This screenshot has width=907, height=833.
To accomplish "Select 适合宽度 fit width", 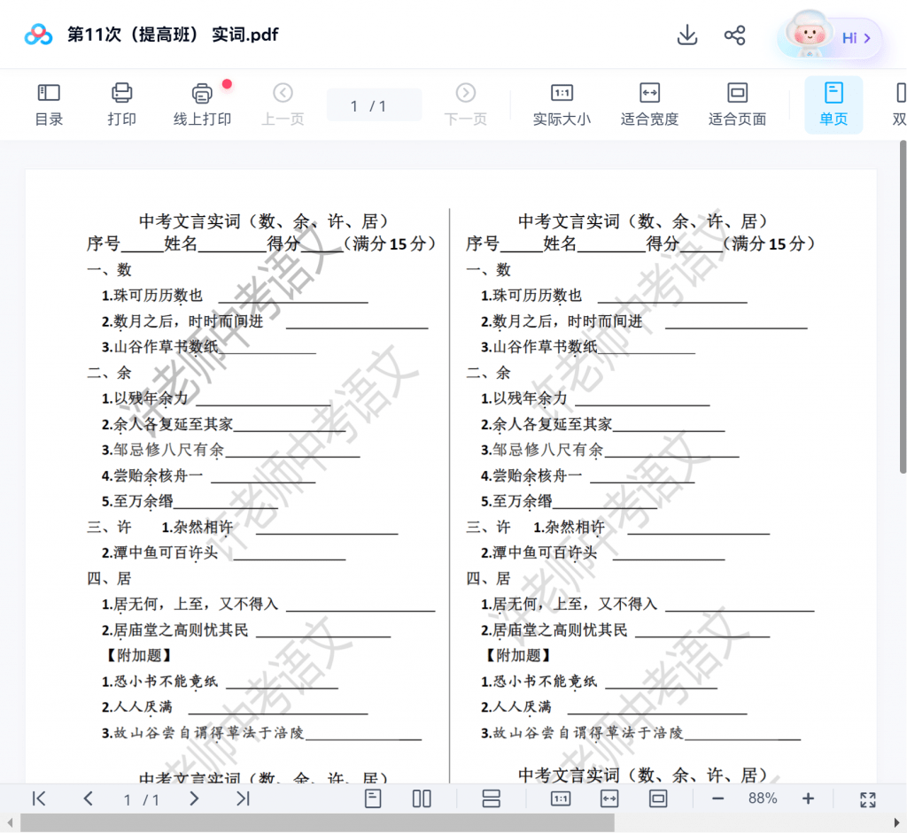I will point(649,104).
